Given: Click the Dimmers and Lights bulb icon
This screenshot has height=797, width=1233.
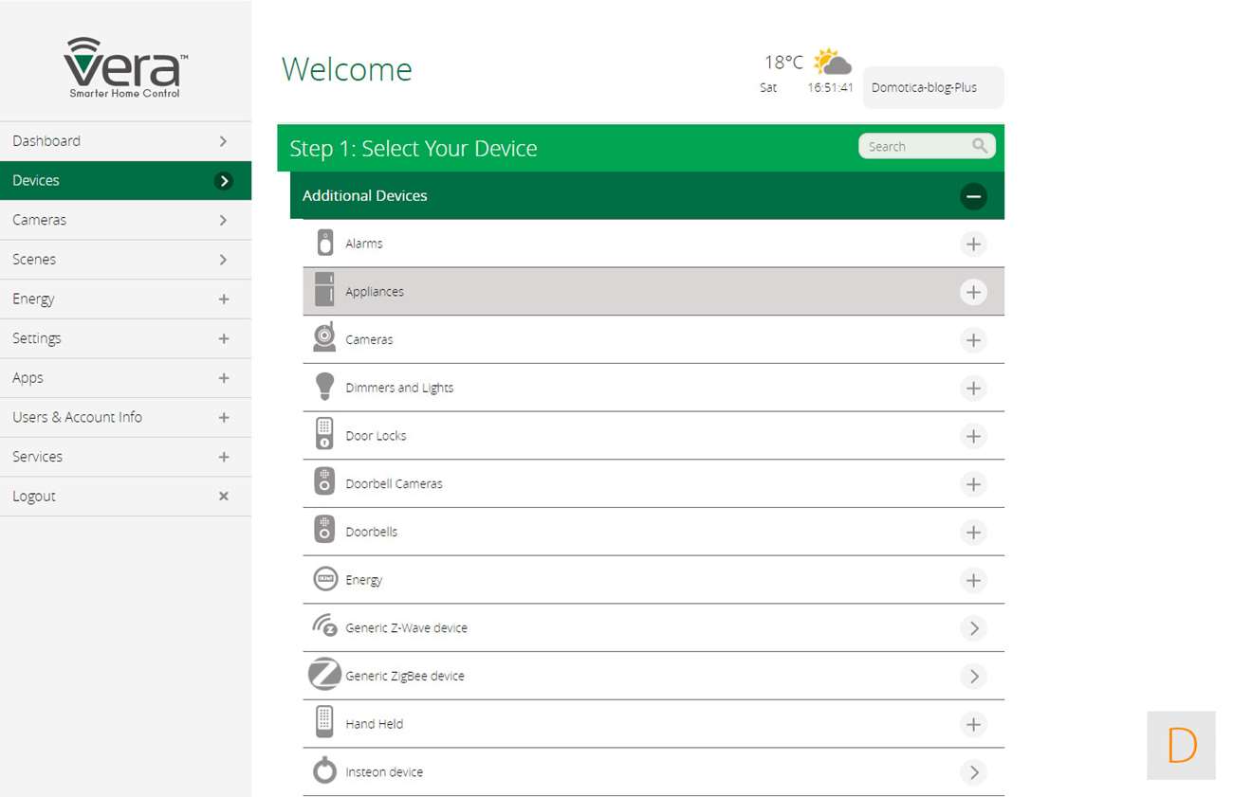Looking at the screenshot, I should pyautogui.click(x=324, y=387).
